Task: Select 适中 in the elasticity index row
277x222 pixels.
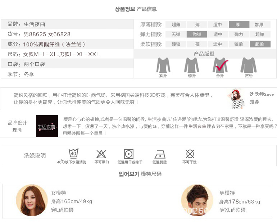Action: (x=218, y=34)
